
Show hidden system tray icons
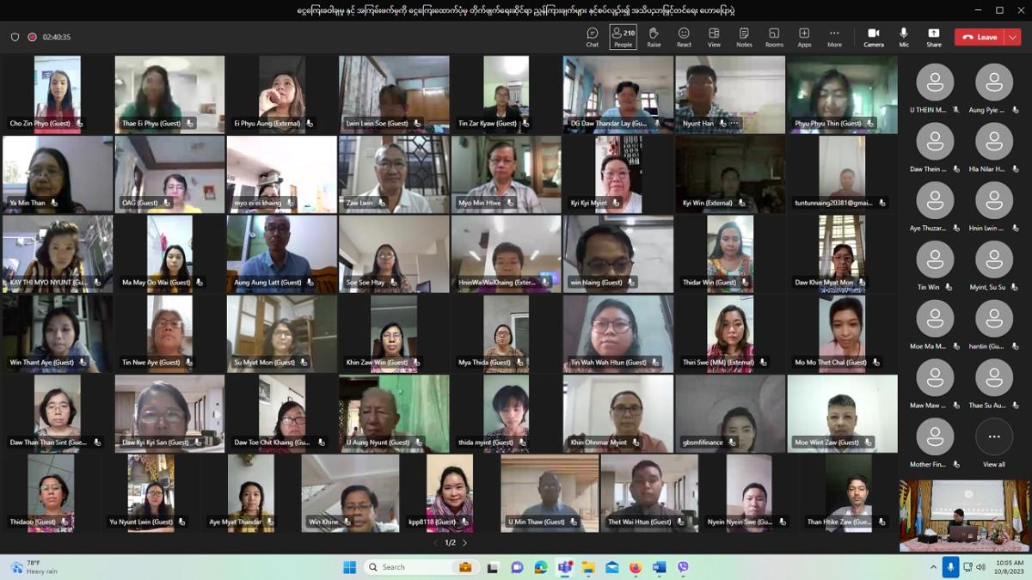[933, 567]
